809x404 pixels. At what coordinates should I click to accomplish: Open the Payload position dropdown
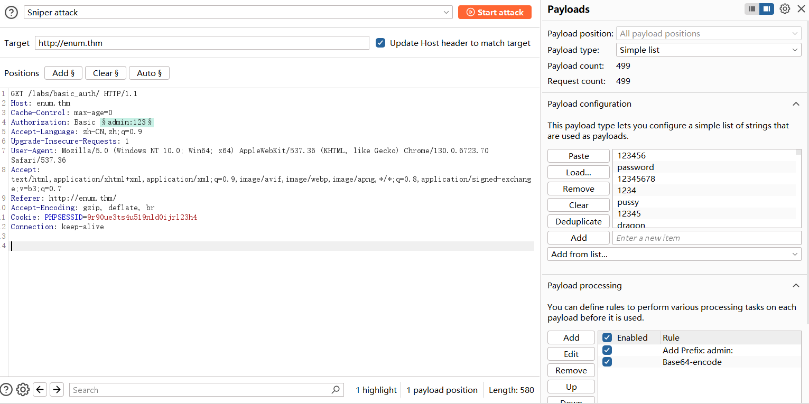coord(709,33)
